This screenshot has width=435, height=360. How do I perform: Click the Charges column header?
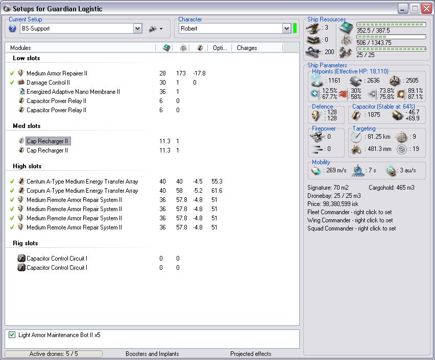coord(257,47)
